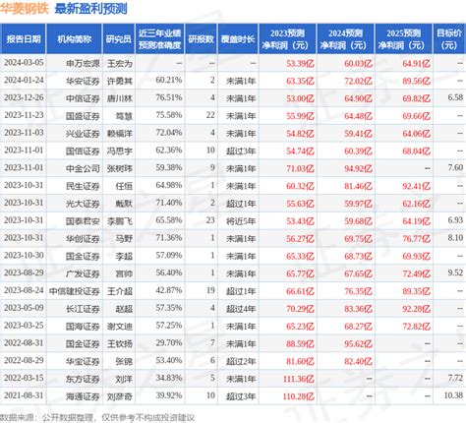Click institution 华宝证券
466x423 pixels.
tap(83, 362)
